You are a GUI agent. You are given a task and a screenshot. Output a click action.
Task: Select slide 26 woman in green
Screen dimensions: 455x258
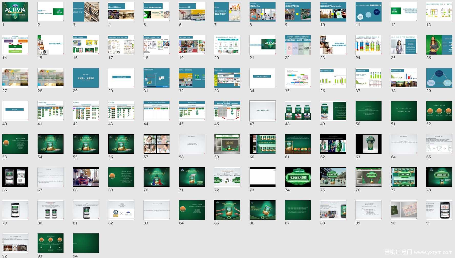tap(439, 45)
